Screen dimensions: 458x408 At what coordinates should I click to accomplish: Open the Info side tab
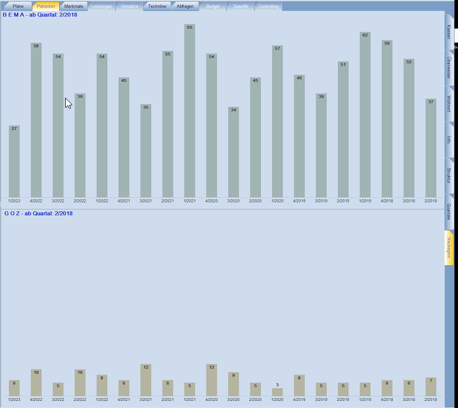coord(449,139)
